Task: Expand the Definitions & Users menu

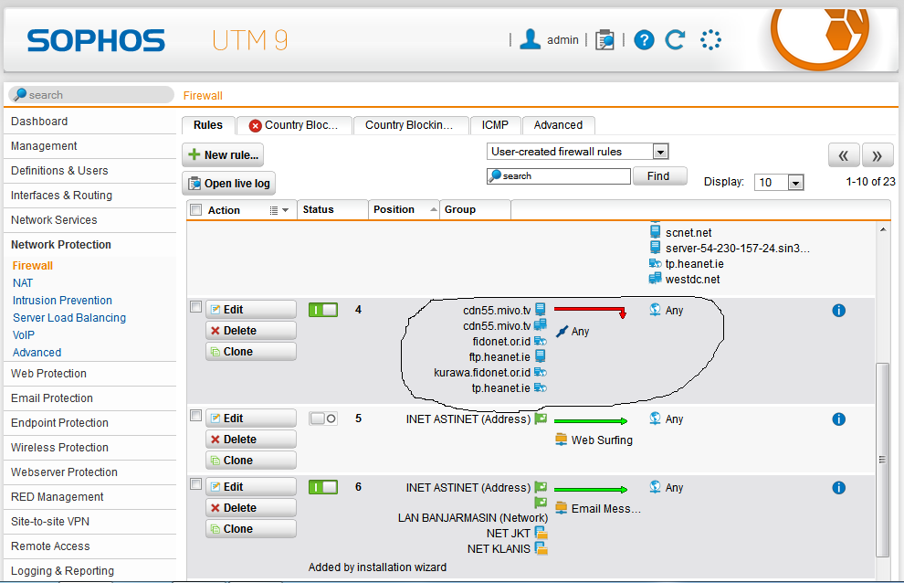Action: point(59,171)
